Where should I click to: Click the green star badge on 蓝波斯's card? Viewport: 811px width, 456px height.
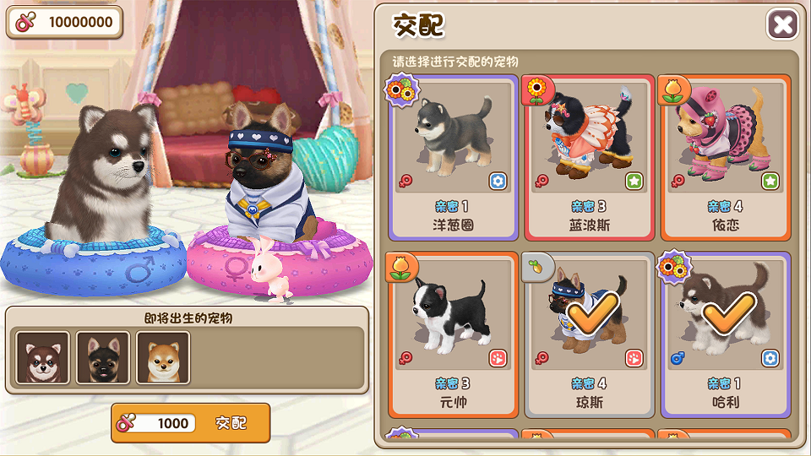point(634,182)
